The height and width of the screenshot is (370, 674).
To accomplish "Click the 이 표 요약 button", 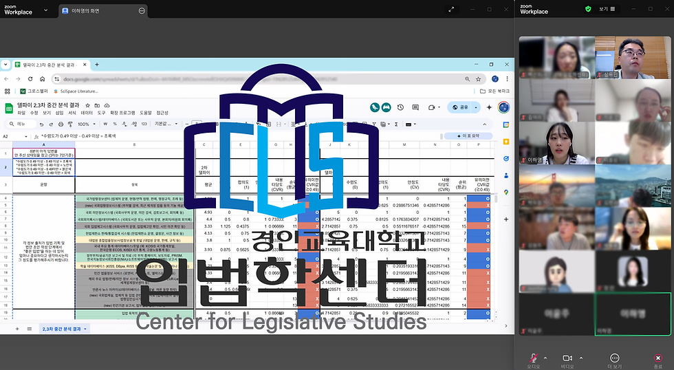I will click(468, 135).
